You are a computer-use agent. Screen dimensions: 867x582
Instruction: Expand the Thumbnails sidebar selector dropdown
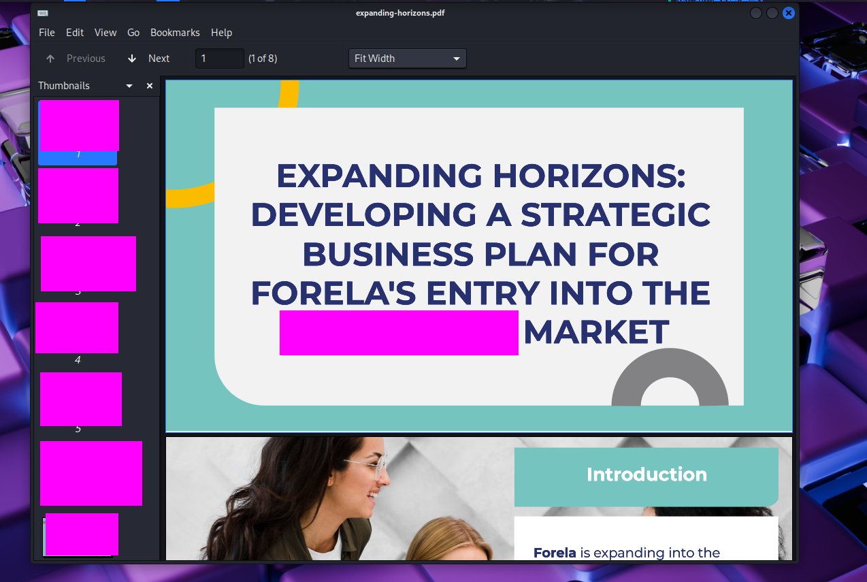pyautogui.click(x=129, y=86)
